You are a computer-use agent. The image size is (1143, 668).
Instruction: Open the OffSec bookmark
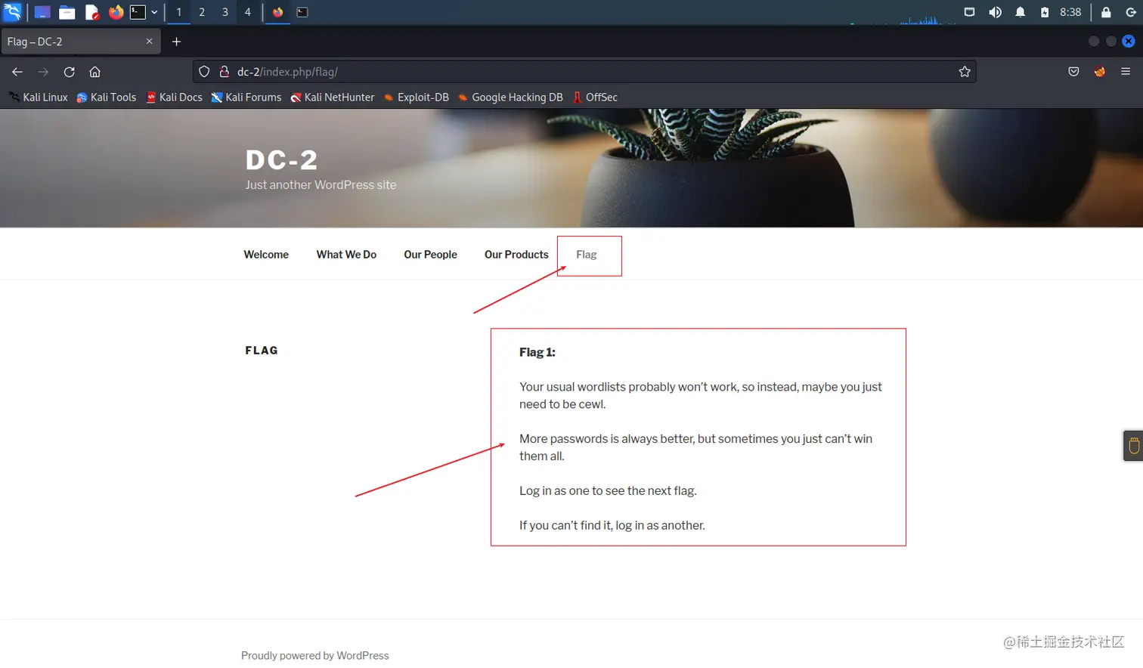pyautogui.click(x=595, y=97)
